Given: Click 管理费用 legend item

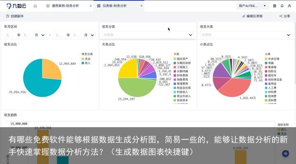Looking at the screenshot, I should [x=180, y=83].
